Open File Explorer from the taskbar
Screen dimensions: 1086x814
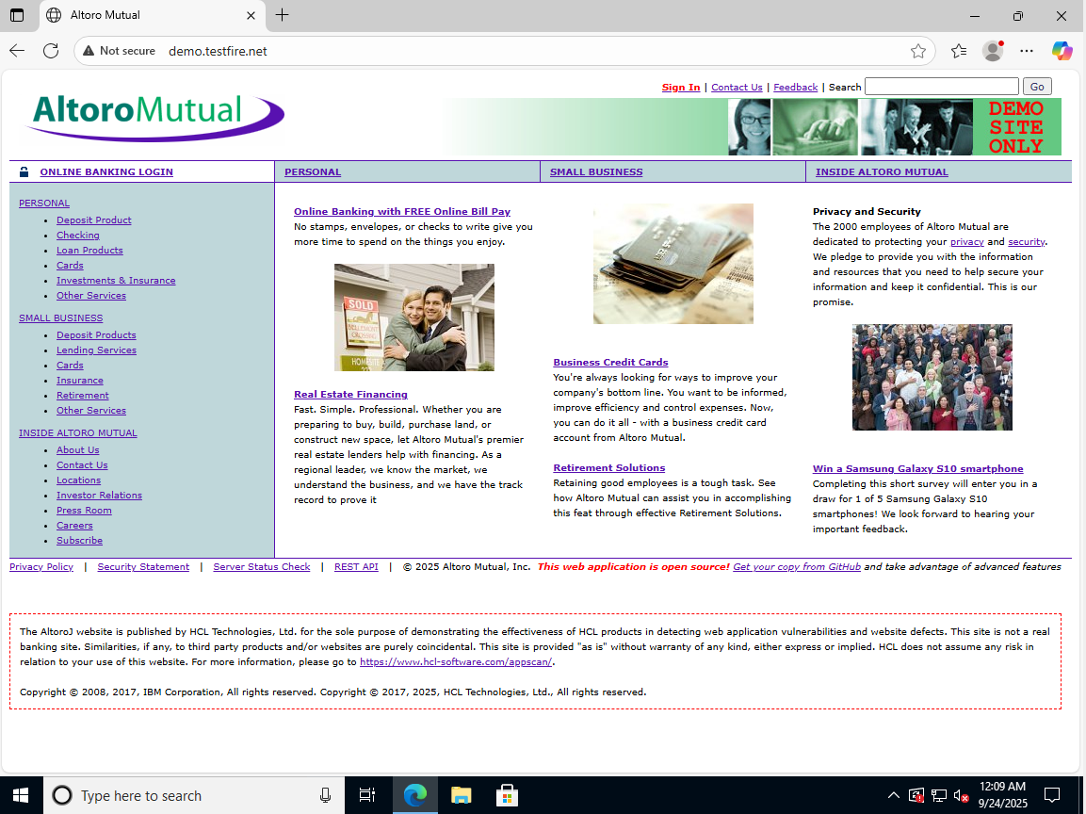(x=462, y=795)
